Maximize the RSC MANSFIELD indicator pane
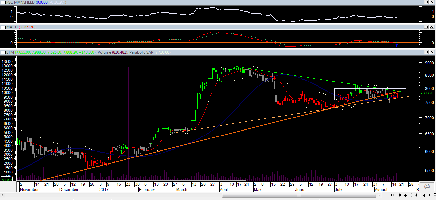The image size is (437, 200). point(426,2)
